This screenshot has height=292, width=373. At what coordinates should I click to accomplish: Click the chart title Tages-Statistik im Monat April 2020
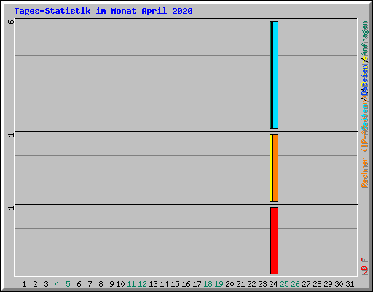pyautogui.click(x=103, y=11)
